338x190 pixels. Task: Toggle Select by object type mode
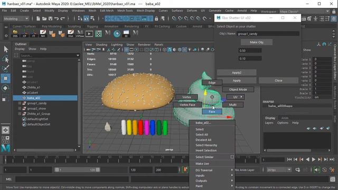pyautogui.click(x=86, y=19)
